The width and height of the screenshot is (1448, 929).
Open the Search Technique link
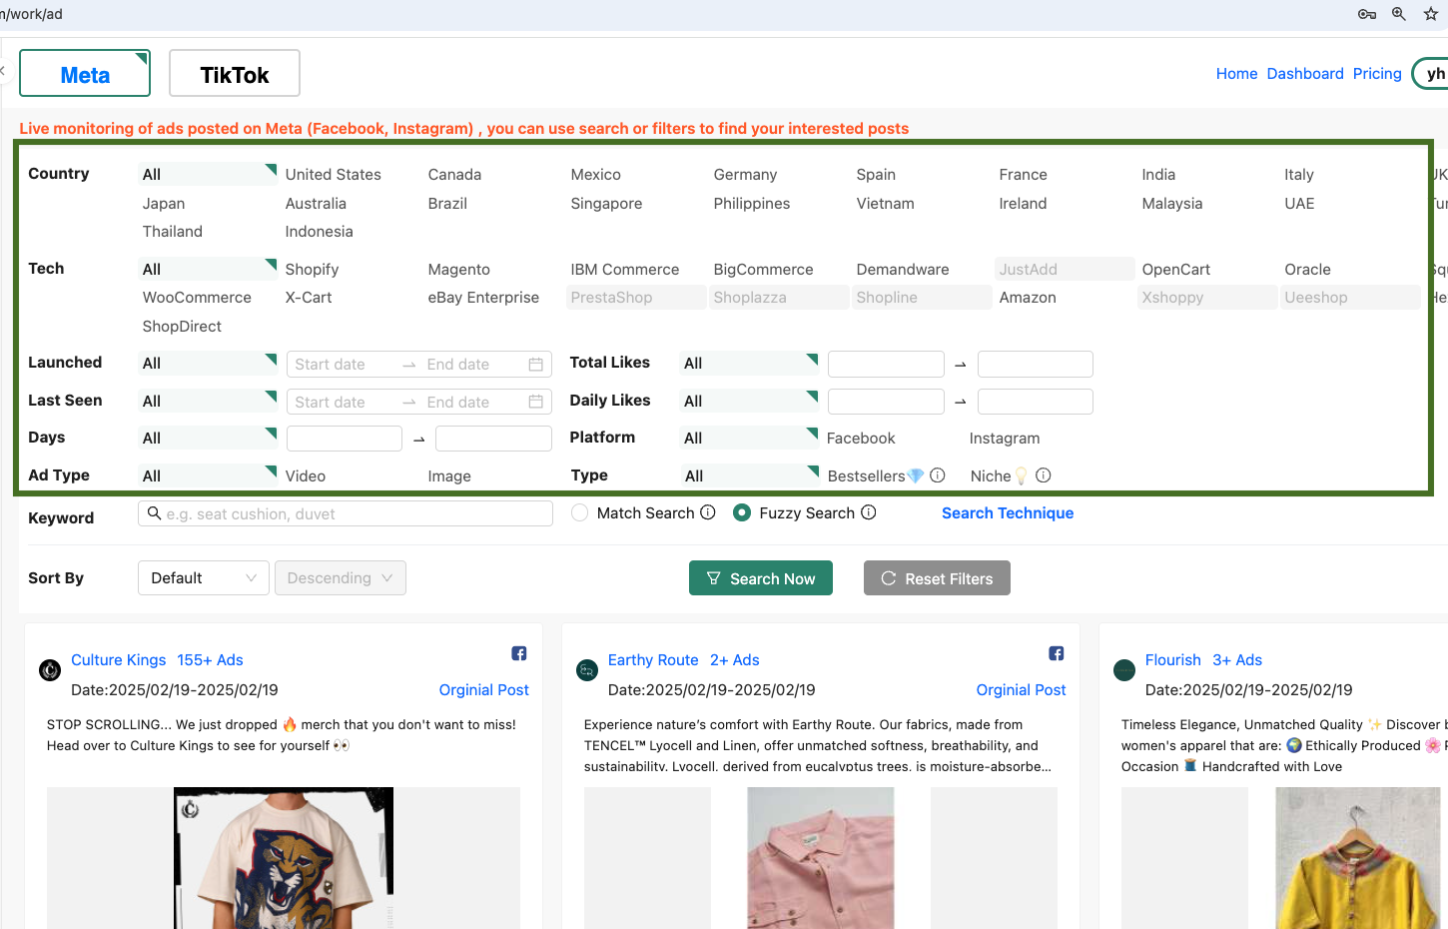(x=1007, y=513)
